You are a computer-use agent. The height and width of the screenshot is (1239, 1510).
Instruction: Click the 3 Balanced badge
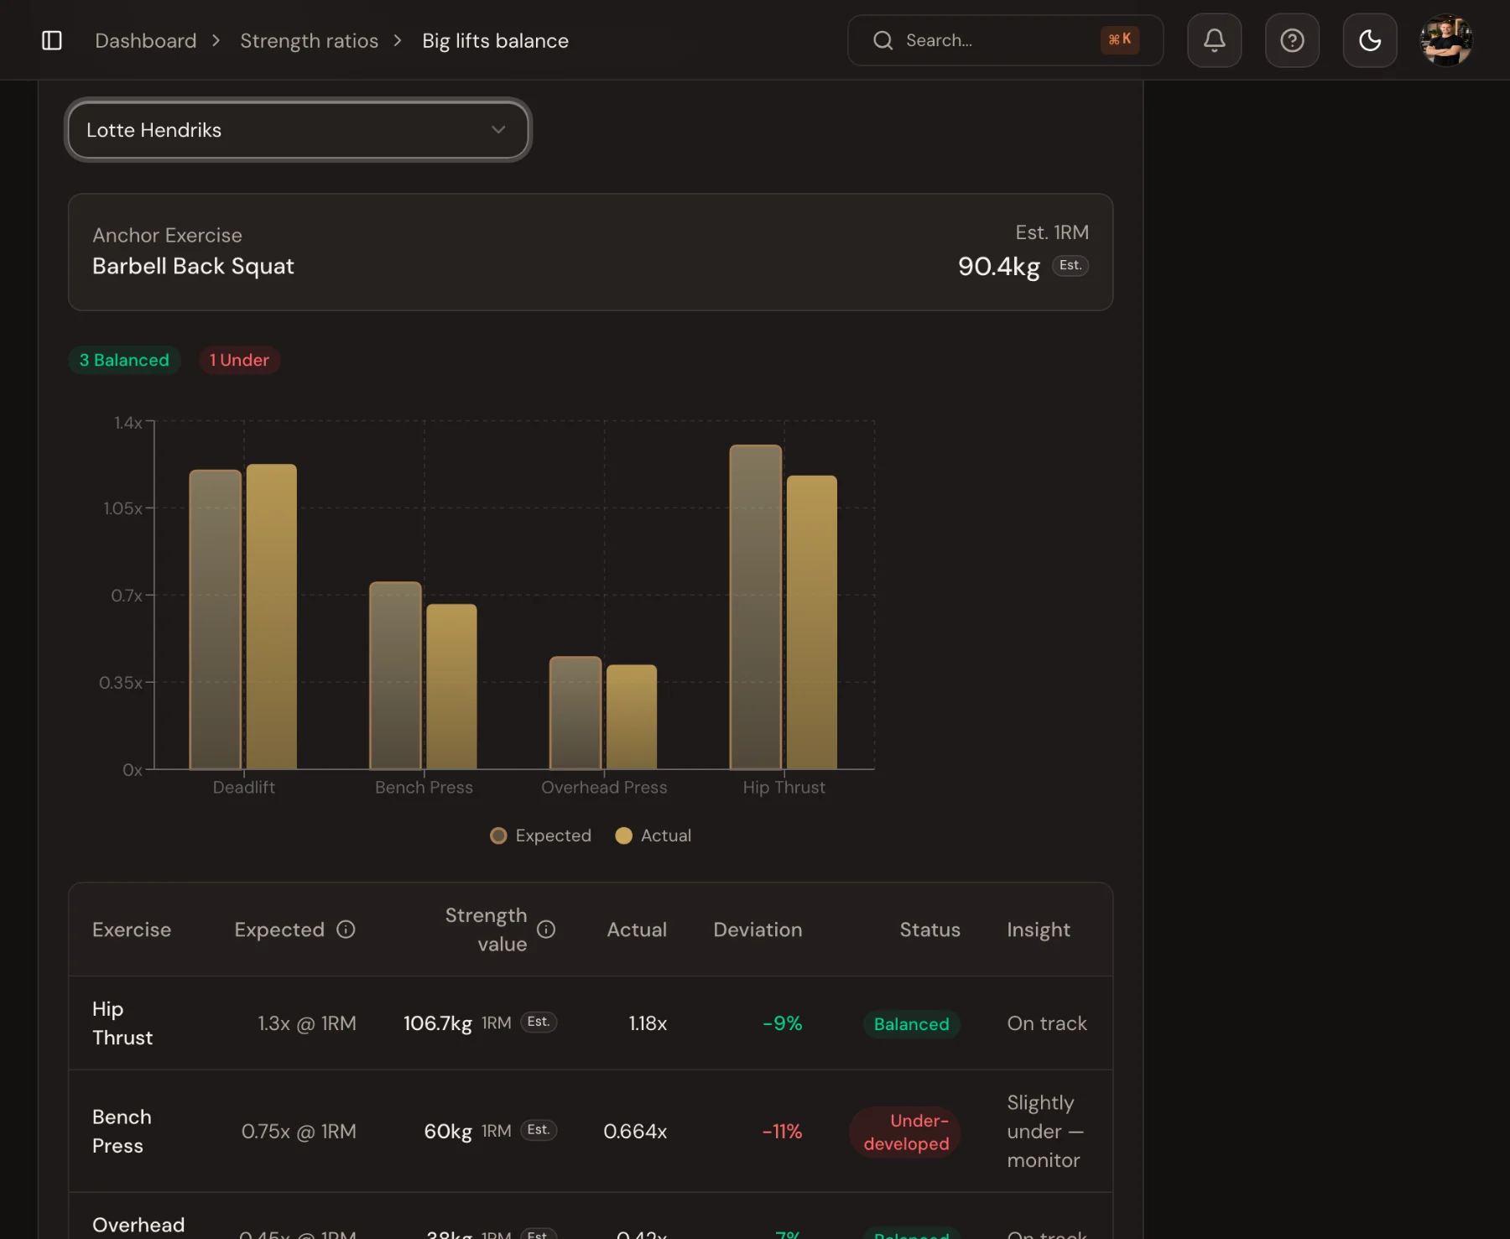click(124, 360)
